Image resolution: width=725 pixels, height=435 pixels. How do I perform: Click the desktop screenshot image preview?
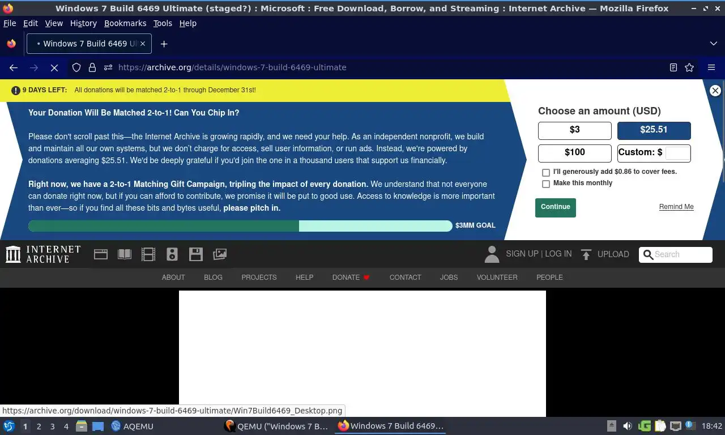362,353
